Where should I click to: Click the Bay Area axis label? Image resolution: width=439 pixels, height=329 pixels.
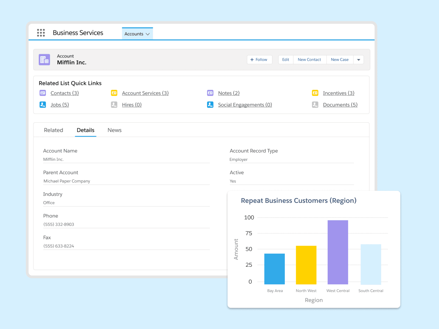(275, 291)
